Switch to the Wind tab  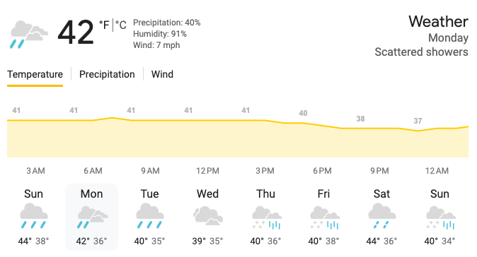[162, 74]
